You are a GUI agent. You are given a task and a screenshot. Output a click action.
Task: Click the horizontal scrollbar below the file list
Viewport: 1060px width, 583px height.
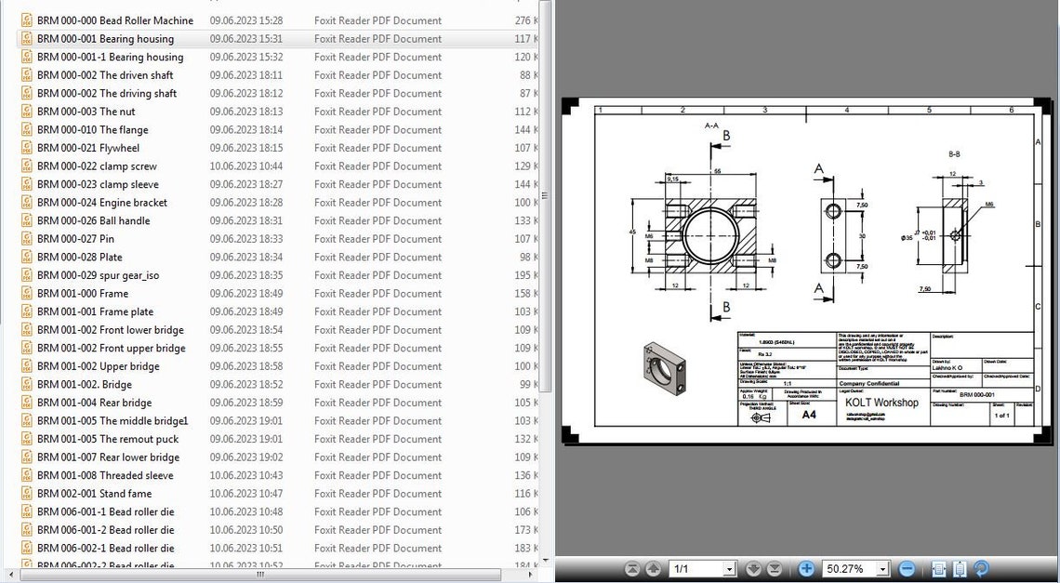coord(260,576)
